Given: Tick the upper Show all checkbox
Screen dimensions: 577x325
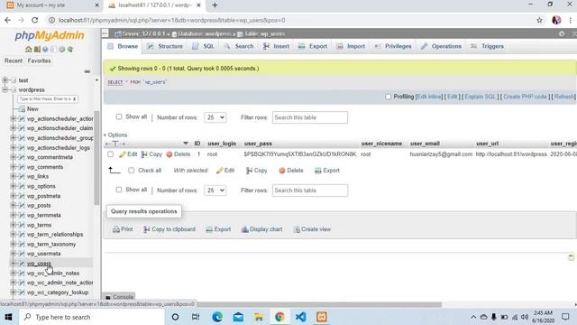Looking at the screenshot, I should click(118, 116).
